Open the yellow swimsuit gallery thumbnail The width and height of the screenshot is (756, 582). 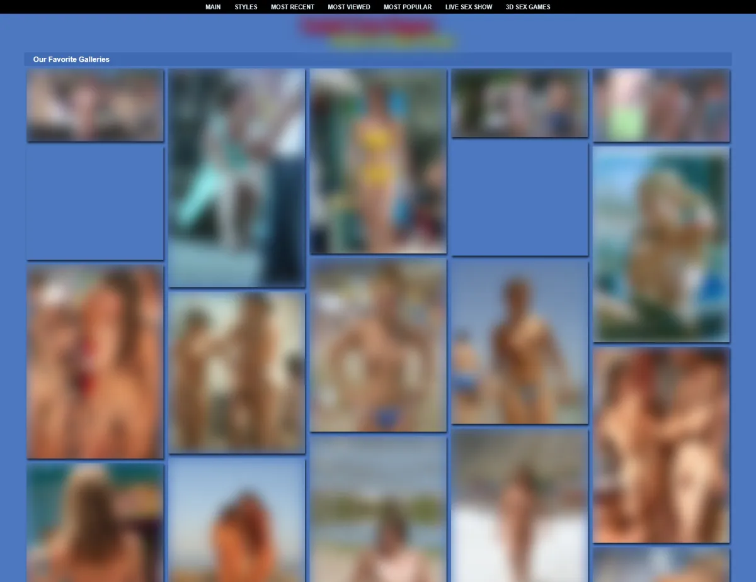pyautogui.click(x=378, y=161)
